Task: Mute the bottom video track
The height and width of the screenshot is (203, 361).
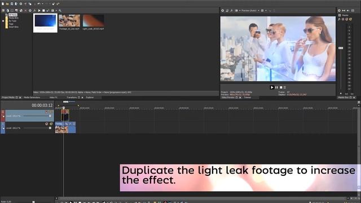Action: point(46,124)
